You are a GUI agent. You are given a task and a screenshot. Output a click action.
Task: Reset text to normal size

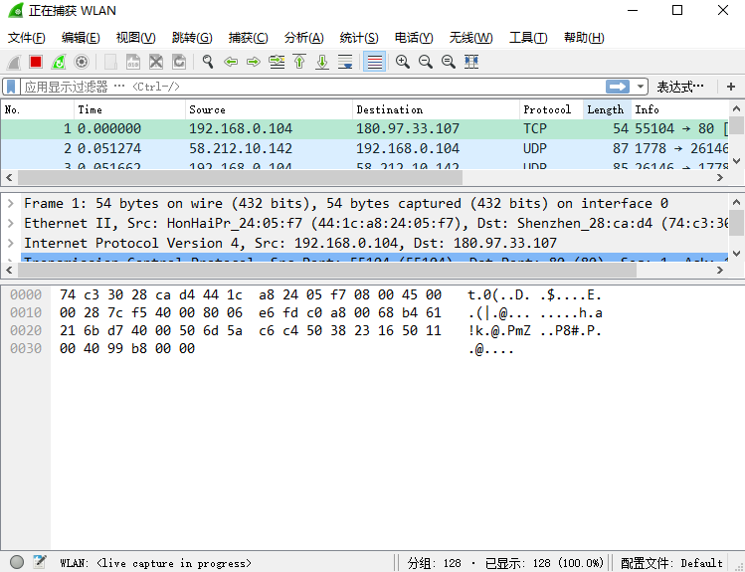pyautogui.click(x=448, y=62)
